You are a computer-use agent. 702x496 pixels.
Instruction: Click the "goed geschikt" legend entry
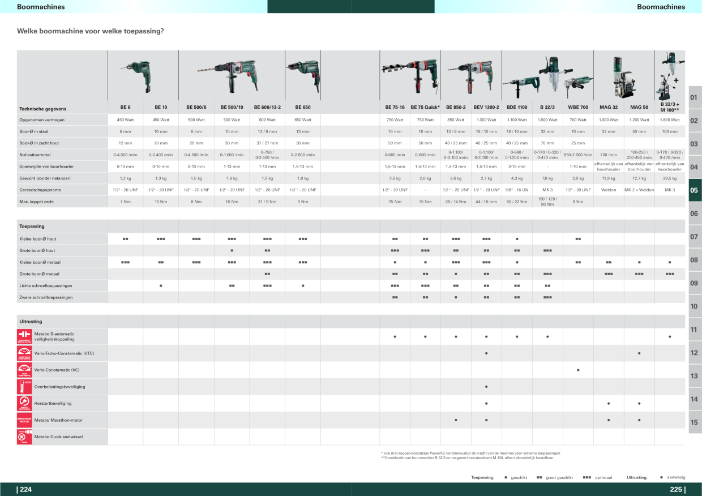tap(555, 478)
